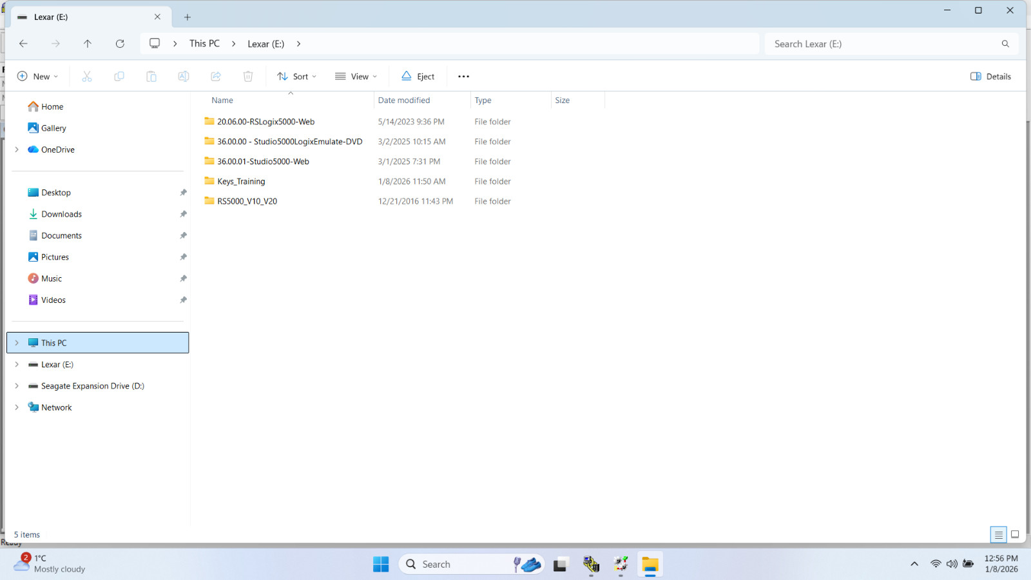Show hidden system tray icons
1031x580 pixels.
pyautogui.click(x=914, y=564)
